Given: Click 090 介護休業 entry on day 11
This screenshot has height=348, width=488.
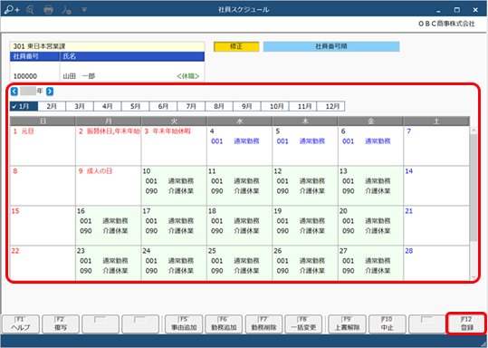Looking at the screenshot, I should (235, 191).
